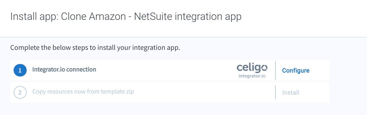
Task: Select step 2 number circle
Action: pos(20,92)
